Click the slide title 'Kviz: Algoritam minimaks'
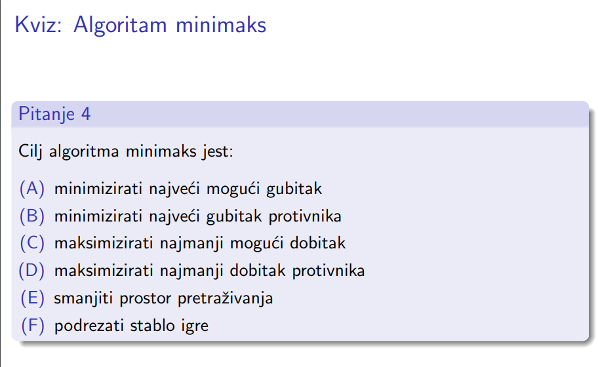Image resolution: width=598 pixels, height=367 pixels. click(140, 26)
